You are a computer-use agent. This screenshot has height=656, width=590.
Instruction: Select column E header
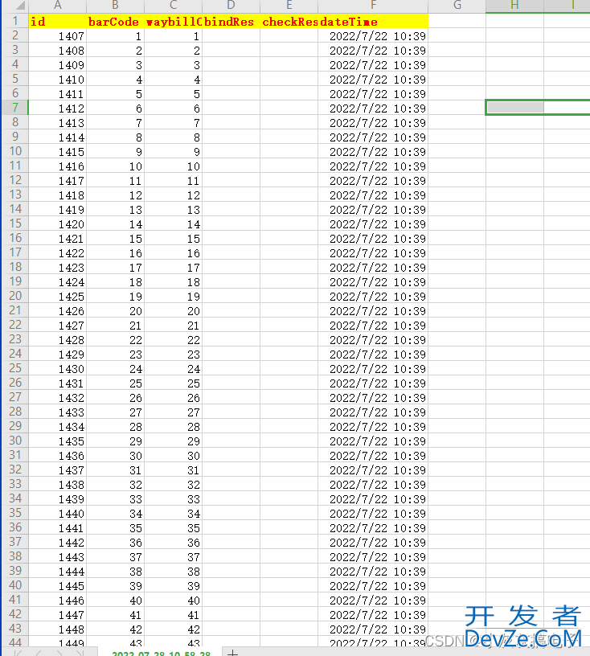289,6
